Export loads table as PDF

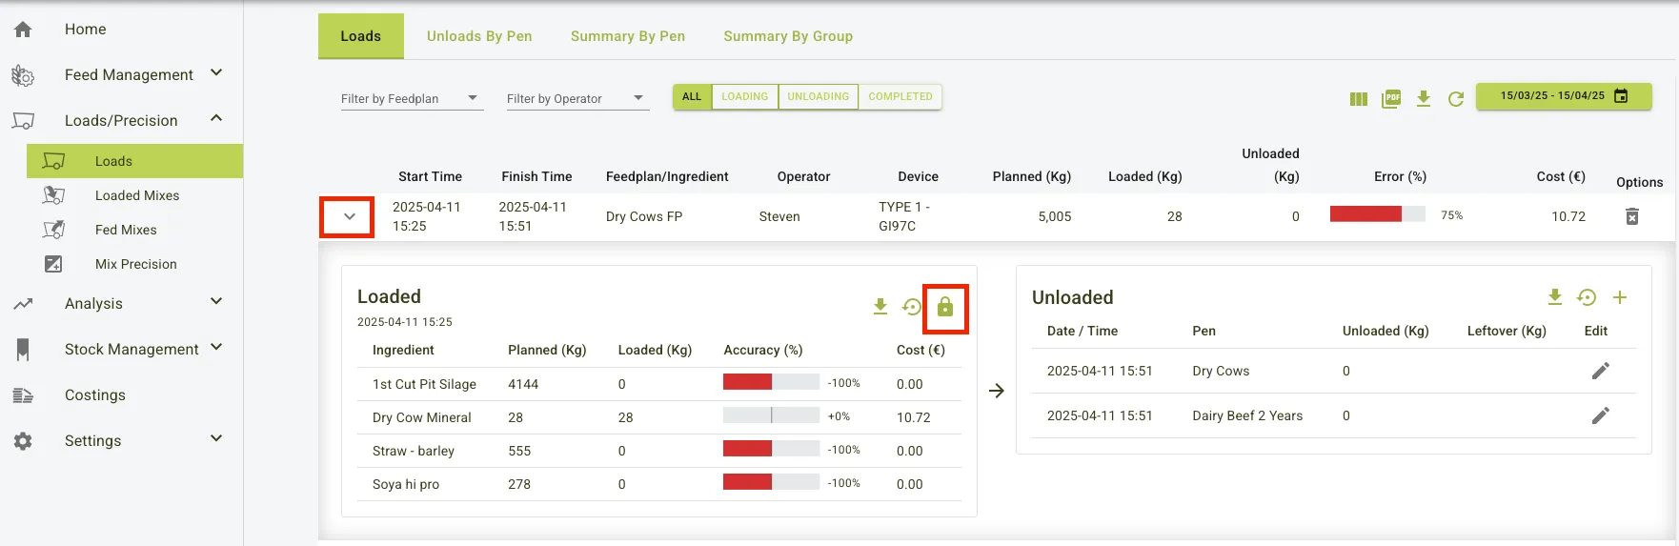(x=1391, y=99)
